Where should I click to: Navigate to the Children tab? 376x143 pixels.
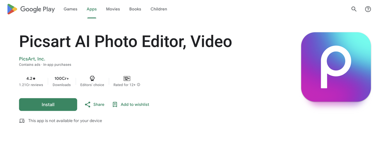(159, 9)
